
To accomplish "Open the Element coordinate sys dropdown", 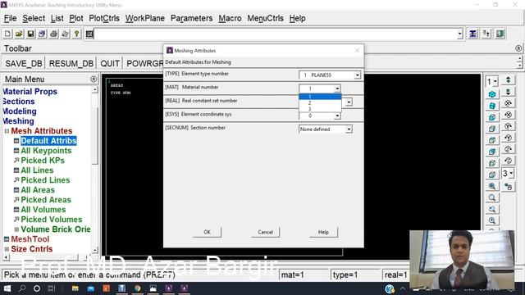I will tap(337, 116).
